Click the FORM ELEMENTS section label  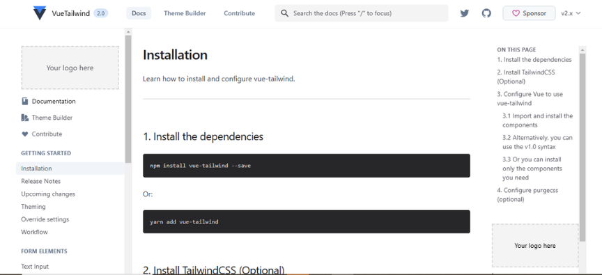[44, 251]
